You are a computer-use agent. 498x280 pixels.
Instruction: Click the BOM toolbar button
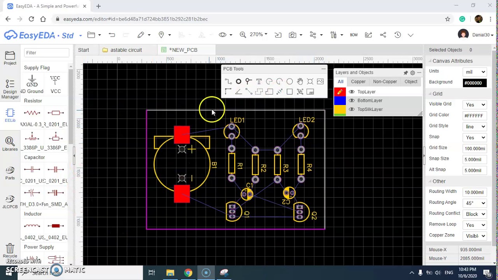click(x=354, y=35)
